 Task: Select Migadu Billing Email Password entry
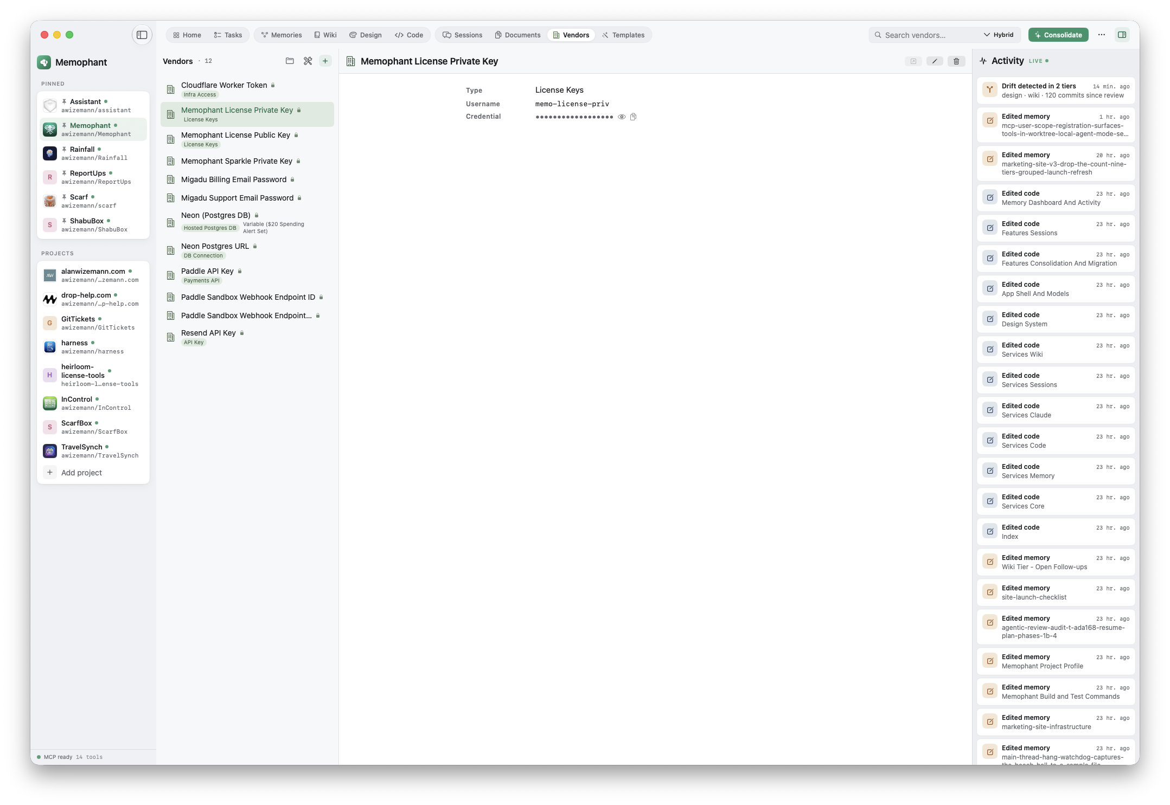click(x=247, y=179)
